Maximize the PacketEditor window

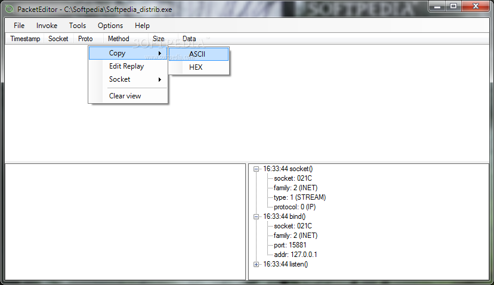(x=453, y=7)
